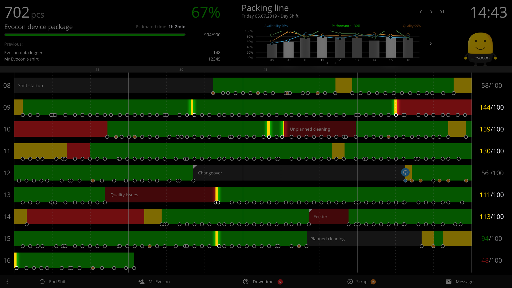Screen dimensions: 512x288
Task: Click Quality 99% legend
Action: click(x=411, y=26)
